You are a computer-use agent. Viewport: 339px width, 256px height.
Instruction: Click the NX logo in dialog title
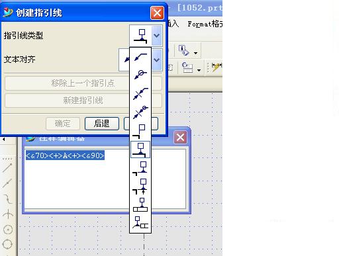[x=8, y=13]
